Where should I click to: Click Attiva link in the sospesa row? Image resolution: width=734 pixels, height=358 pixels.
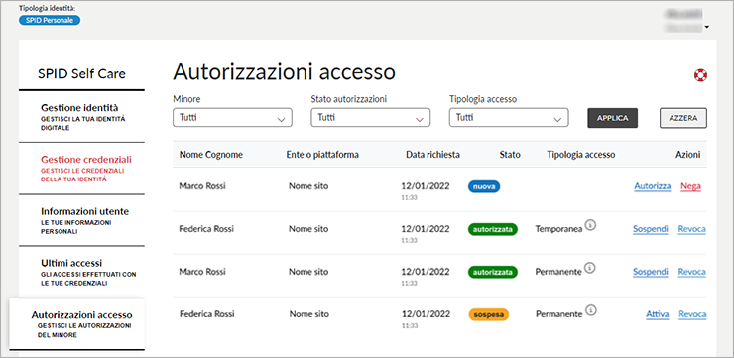click(x=658, y=314)
